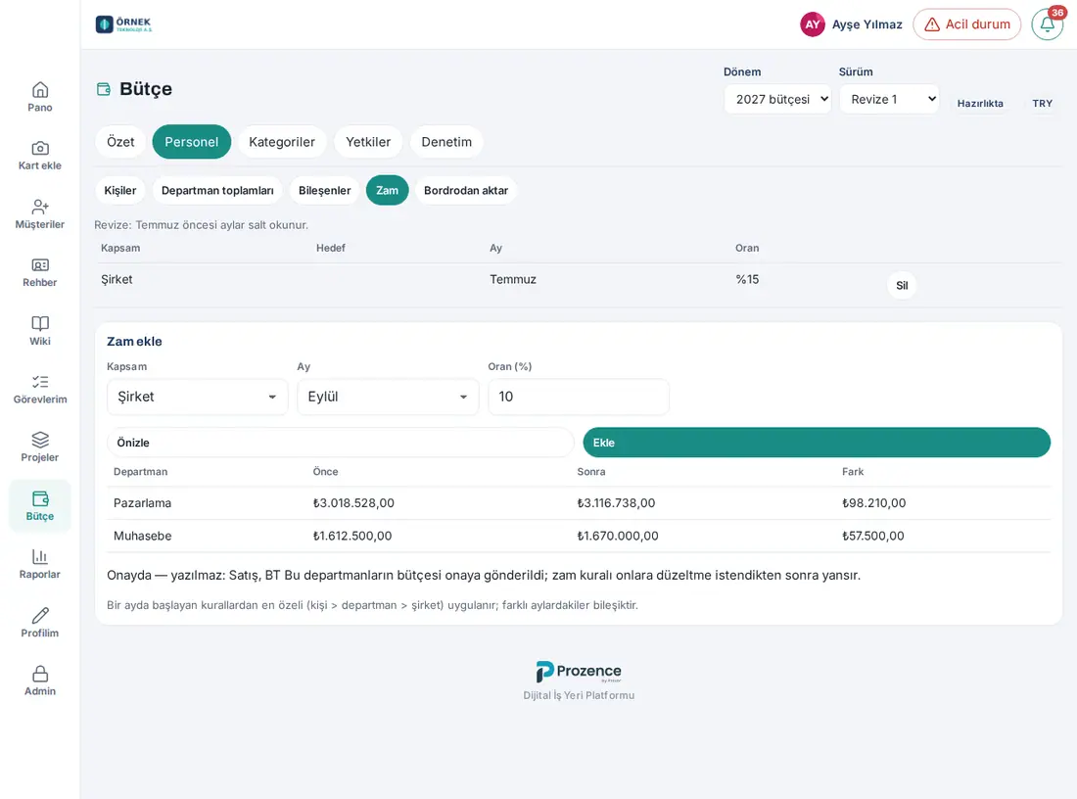Open the Projeler layers icon

pyautogui.click(x=40, y=440)
